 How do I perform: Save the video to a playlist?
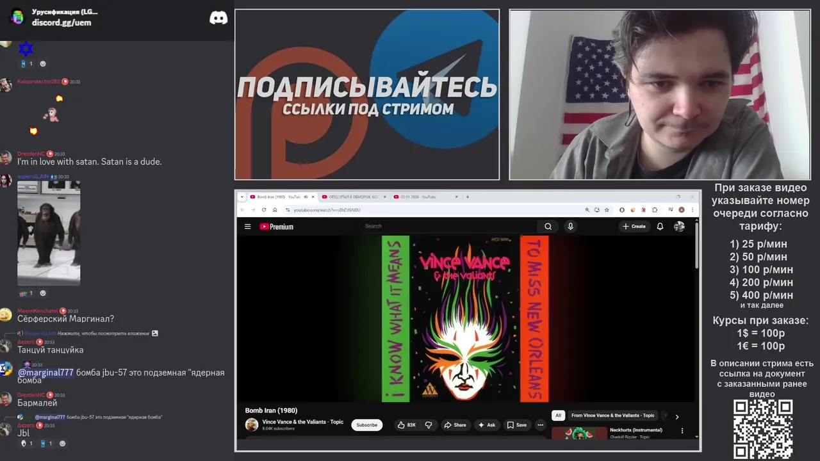coord(517,425)
